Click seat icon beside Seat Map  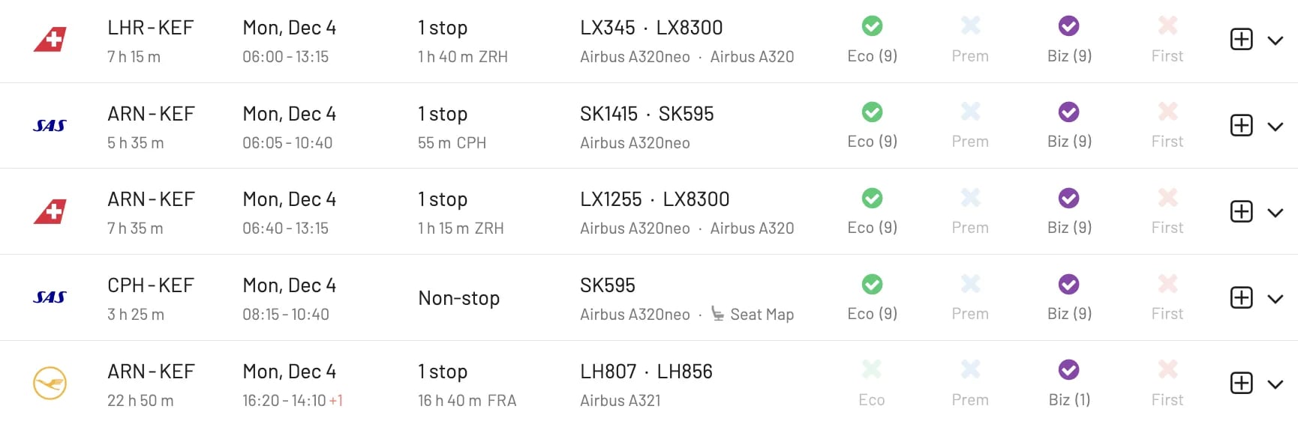point(718,314)
